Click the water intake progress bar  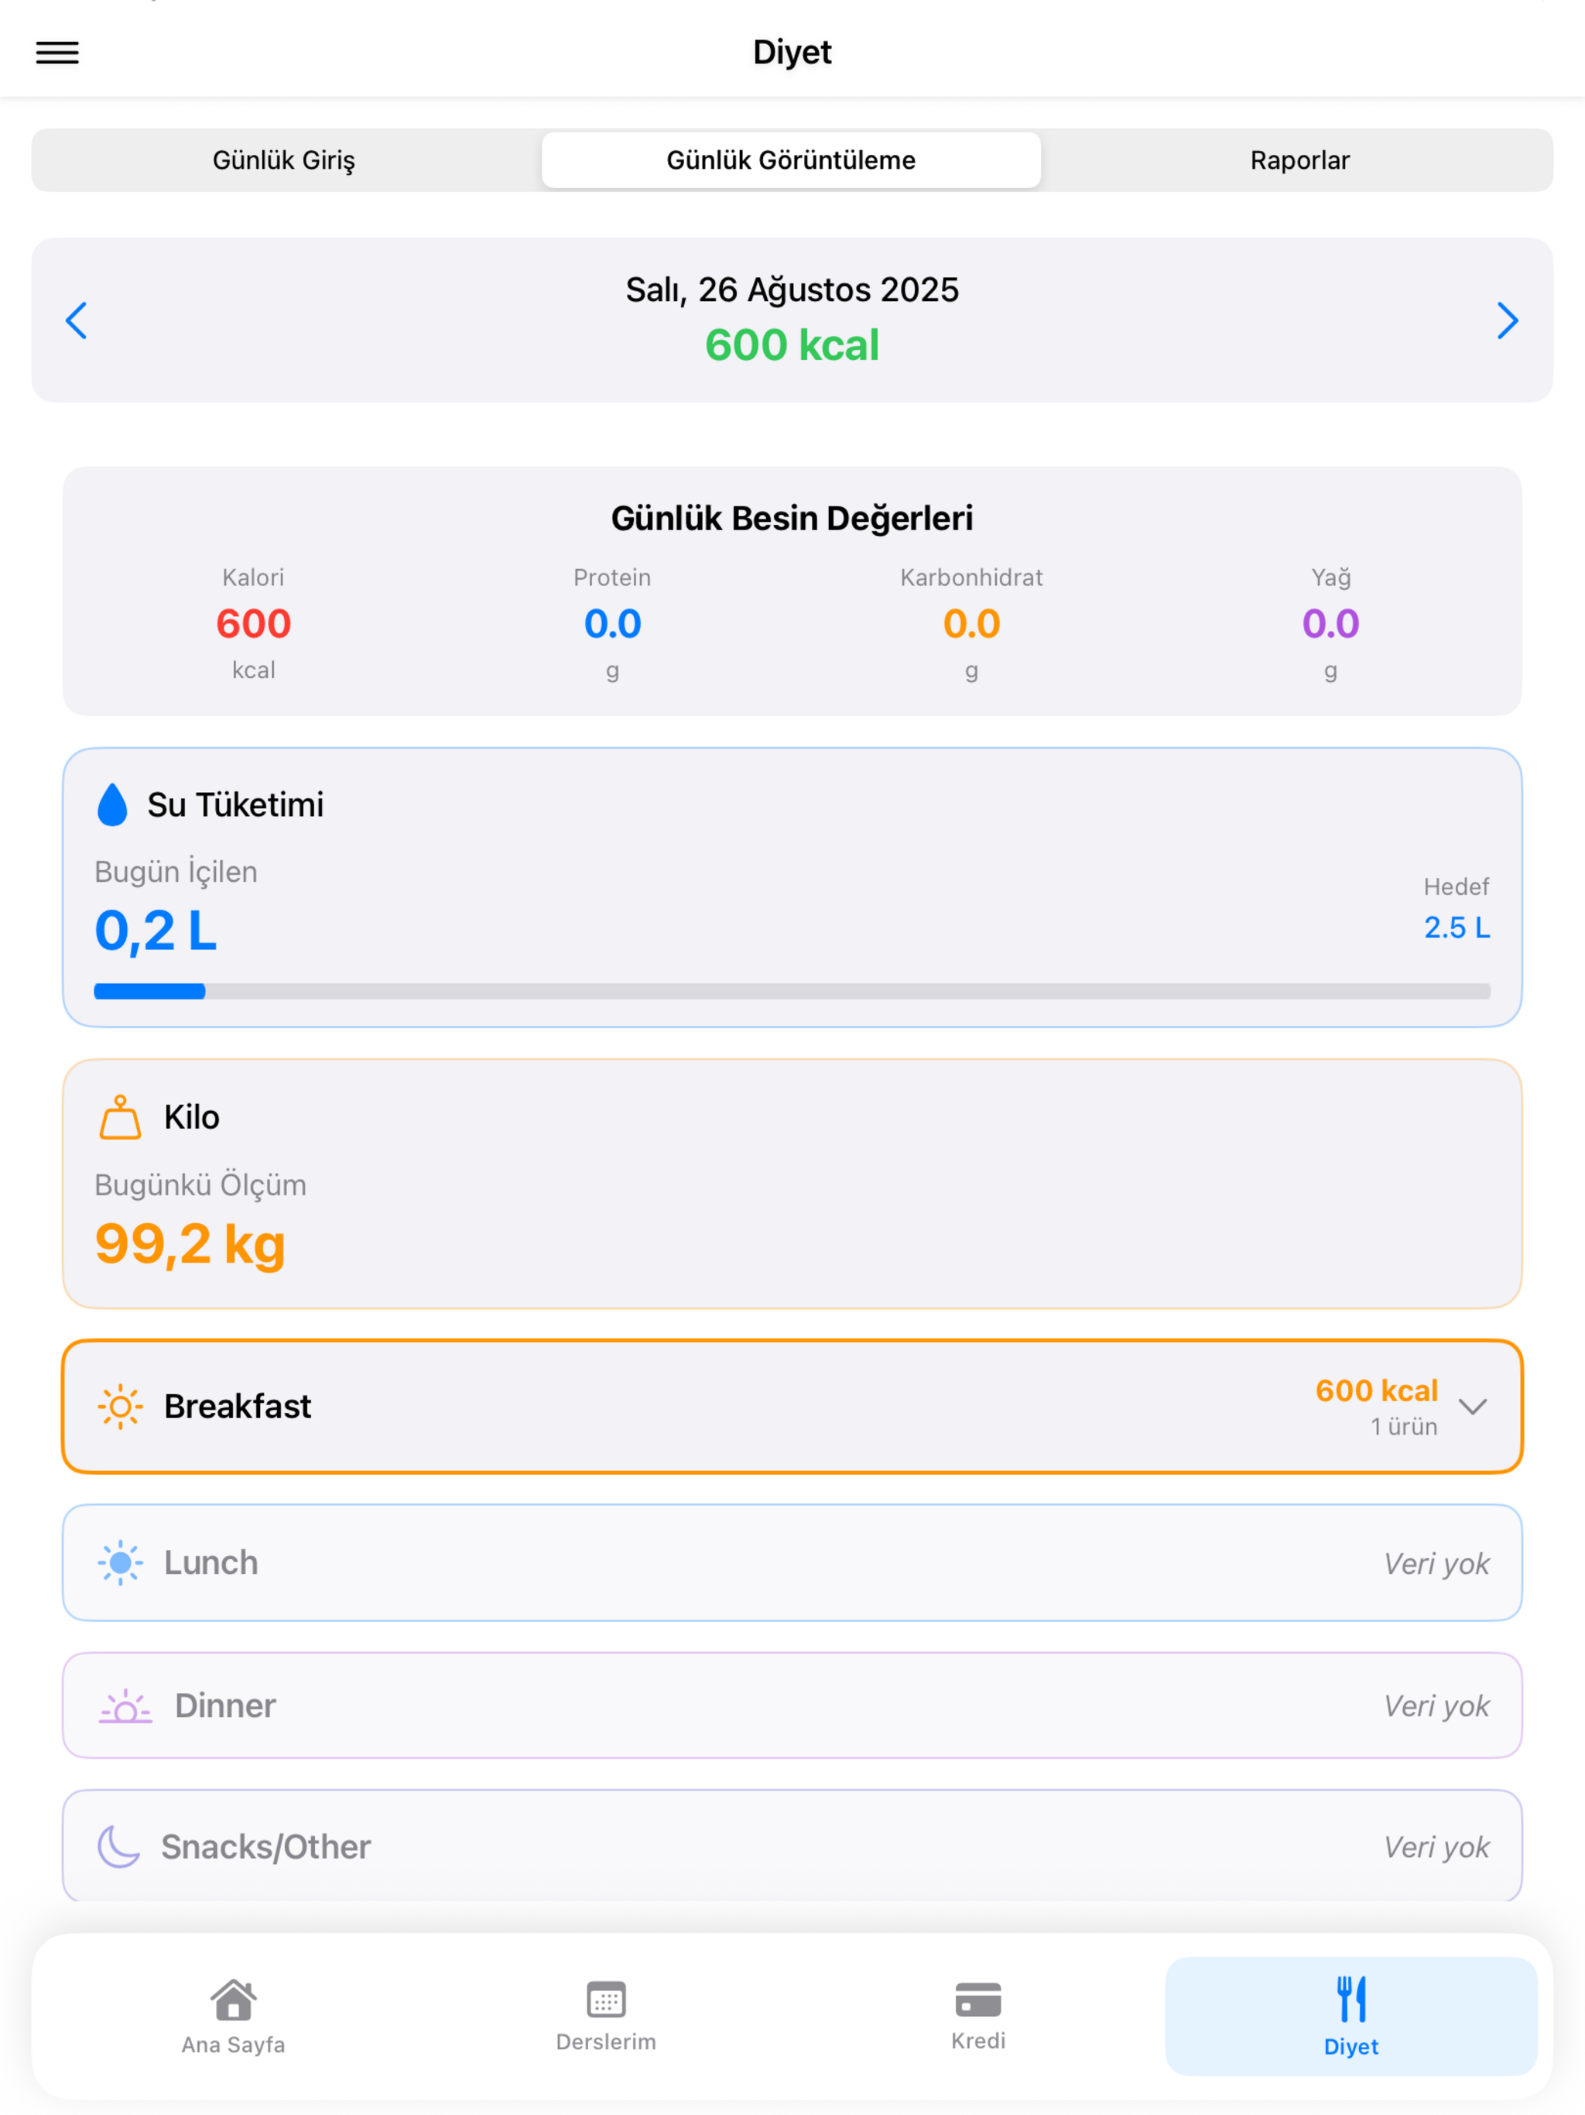pos(792,992)
